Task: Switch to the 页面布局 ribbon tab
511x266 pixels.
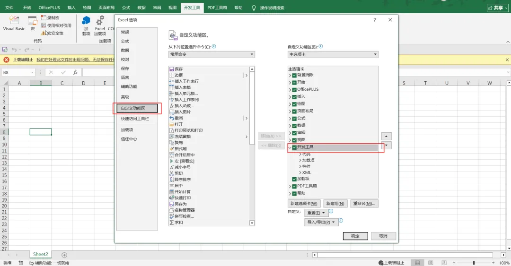Action: point(106,8)
